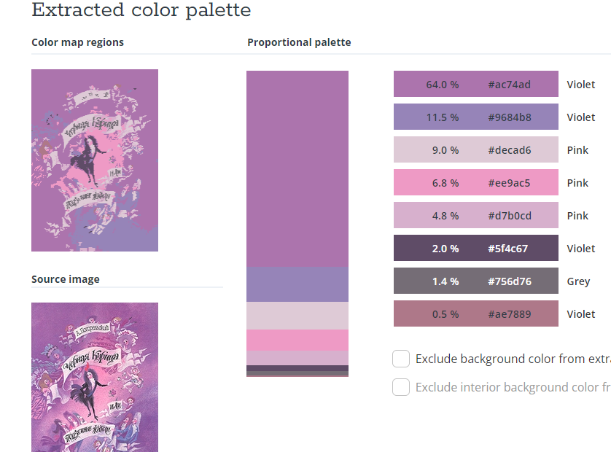The image size is (611, 452).
Task: Toggle Exclude interior background color checkbox
Action: tap(401, 387)
